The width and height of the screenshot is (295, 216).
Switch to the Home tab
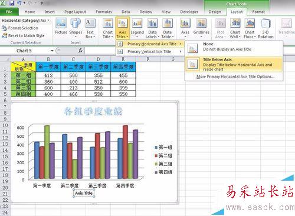(29, 12)
